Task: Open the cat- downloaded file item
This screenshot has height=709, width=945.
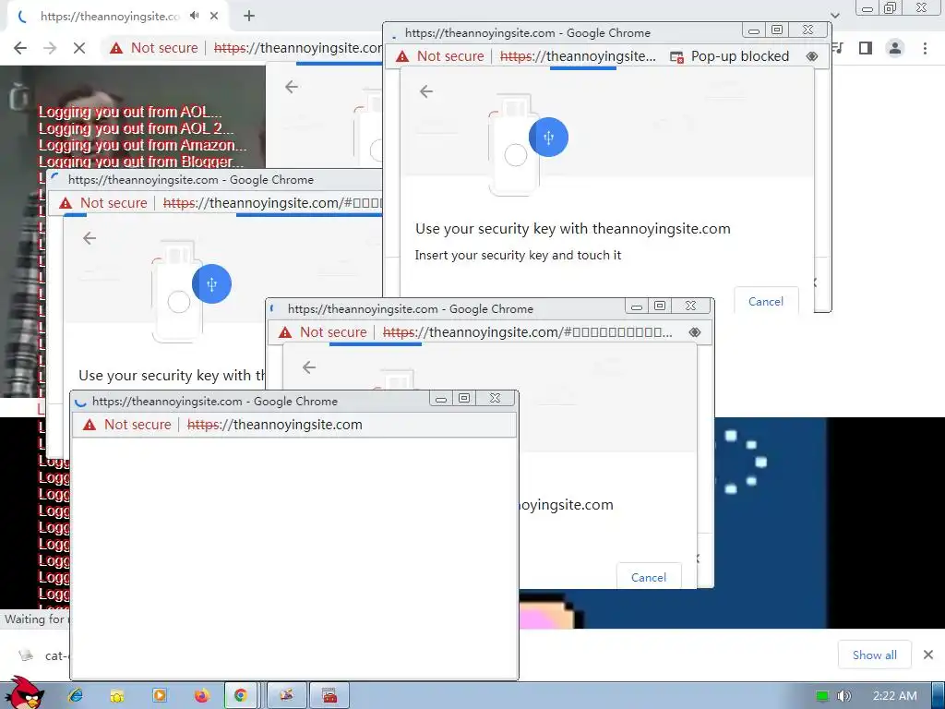Action: coord(42,655)
